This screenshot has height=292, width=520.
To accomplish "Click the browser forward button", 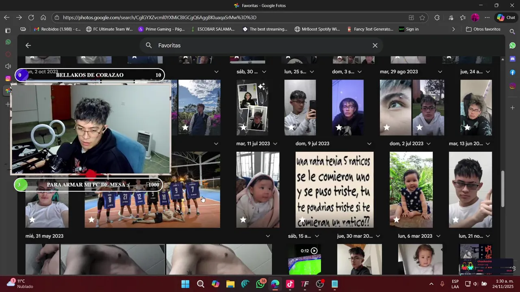I will click(19, 17).
